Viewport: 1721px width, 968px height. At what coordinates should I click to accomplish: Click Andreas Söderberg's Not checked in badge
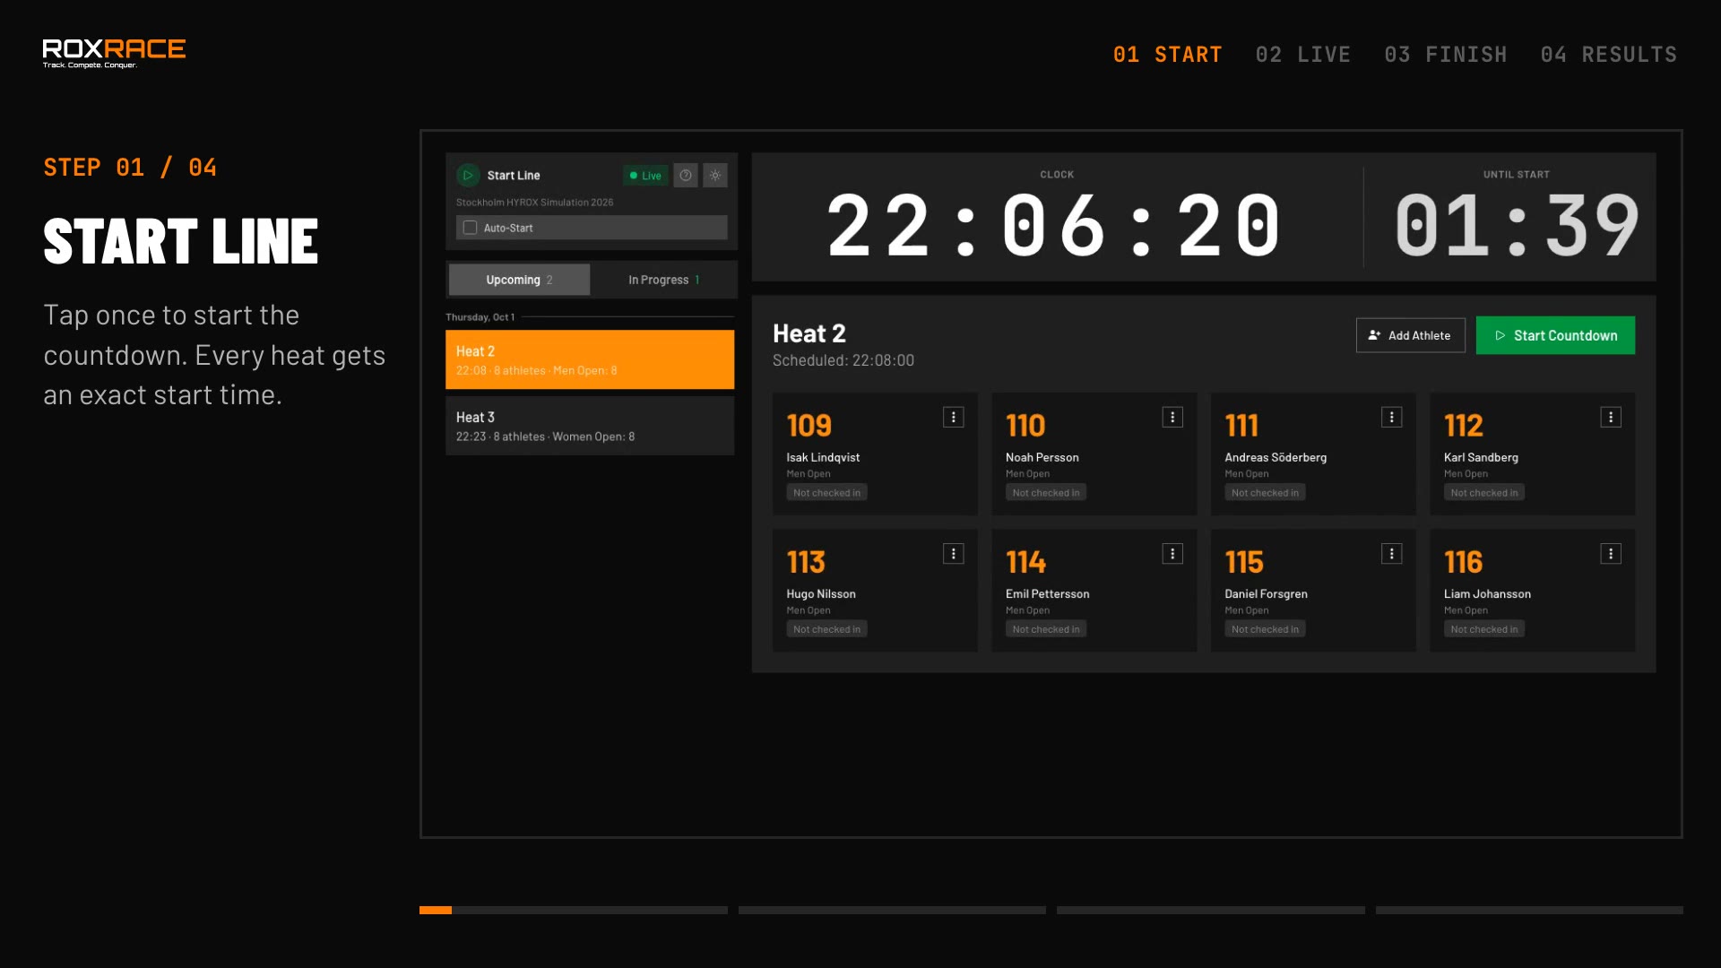(1265, 493)
